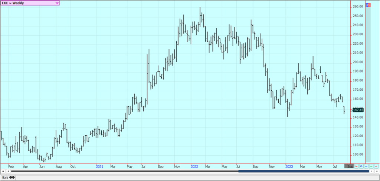Screen dimensions: 380x181
Task: Click the Nov label near 2023
Action: tap(273, 167)
